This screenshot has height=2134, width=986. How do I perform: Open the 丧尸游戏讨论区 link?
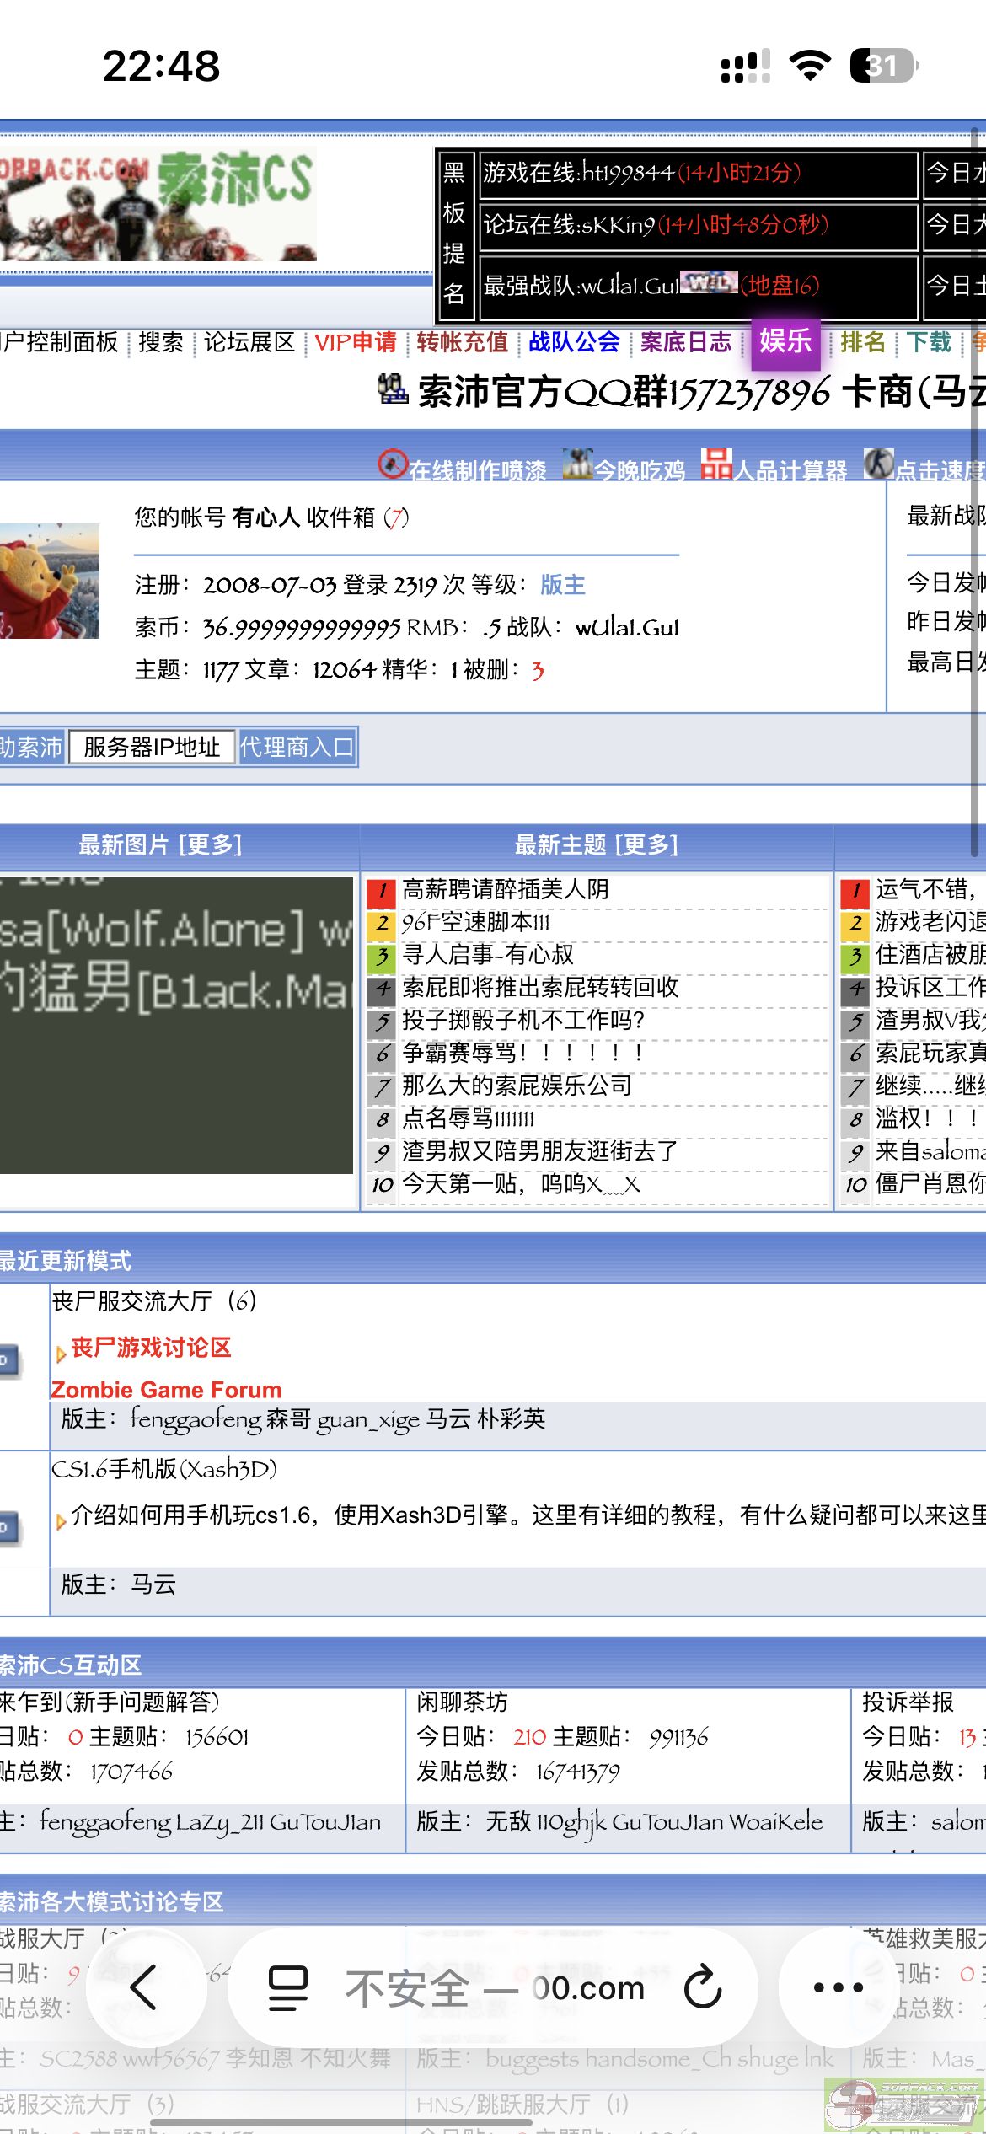[151, 1348]
